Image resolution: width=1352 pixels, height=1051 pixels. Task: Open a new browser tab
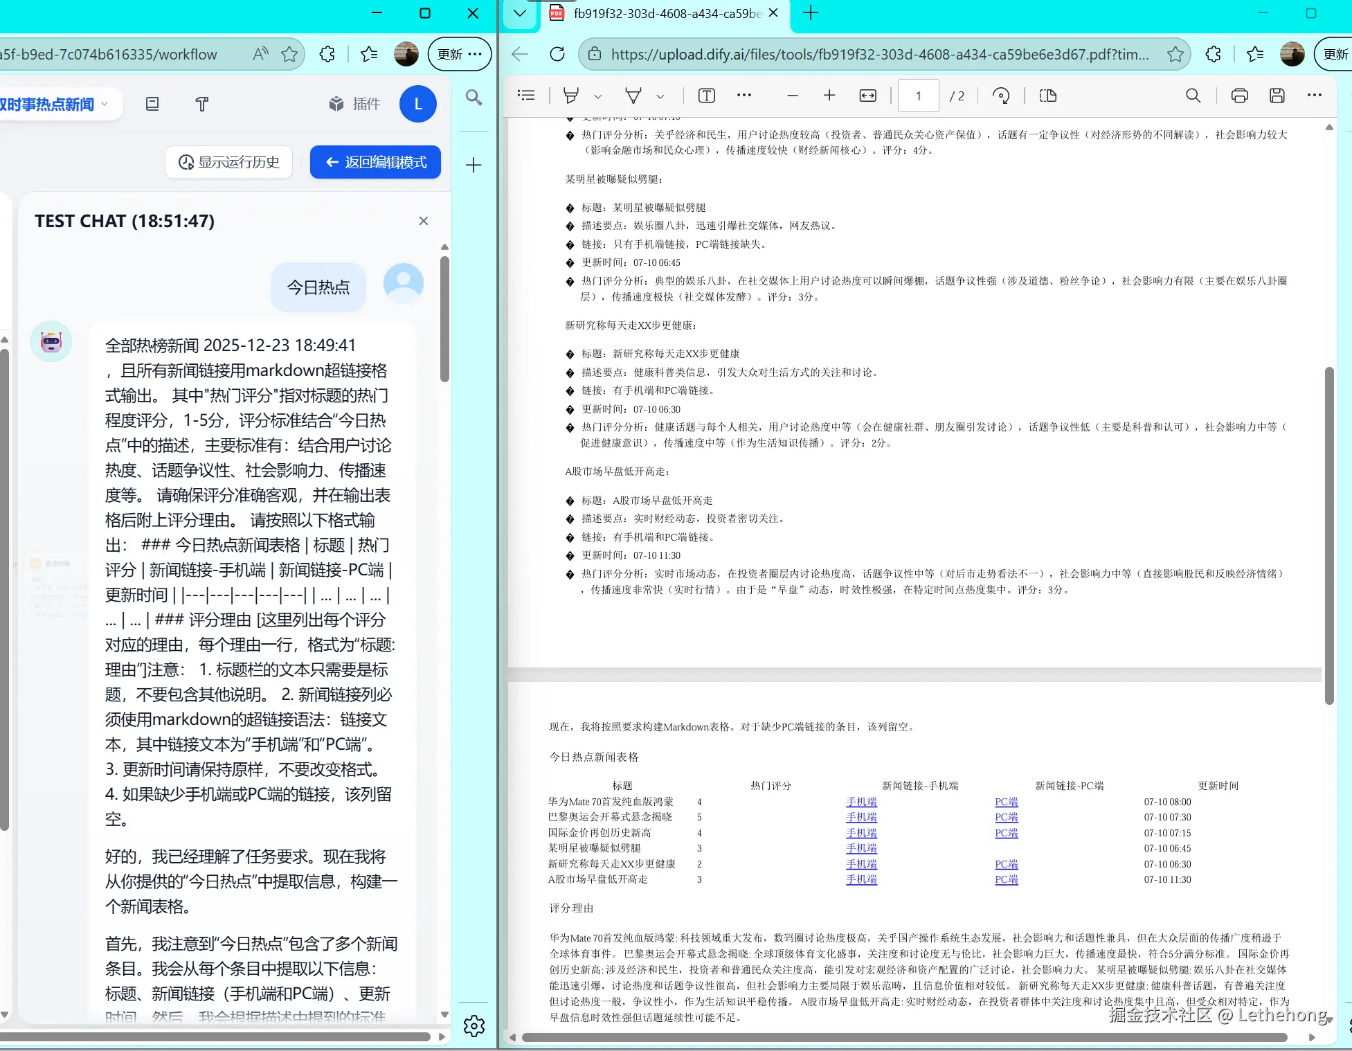tap(811, 13)
